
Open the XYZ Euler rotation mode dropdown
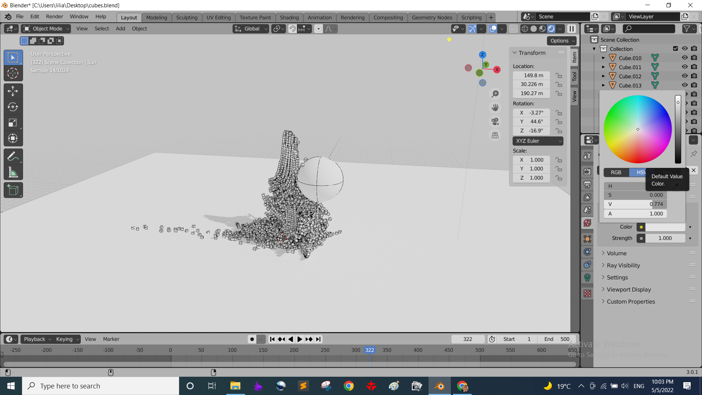pyautogui.click(x=538, y=141)
